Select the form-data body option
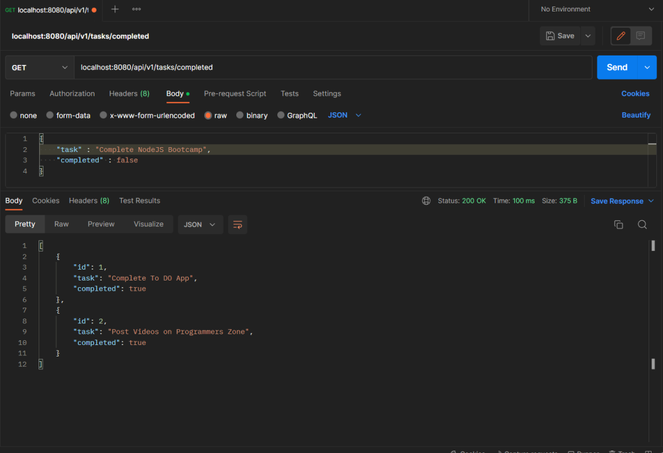The height and width of the screenshot is (453, 663). point(68,115)
